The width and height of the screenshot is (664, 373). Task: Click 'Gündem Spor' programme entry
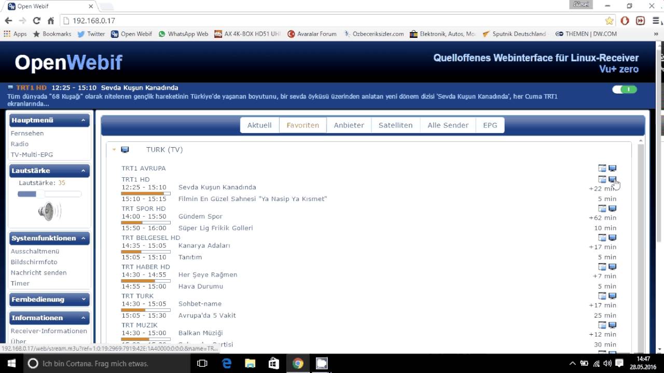click(200, 217)
